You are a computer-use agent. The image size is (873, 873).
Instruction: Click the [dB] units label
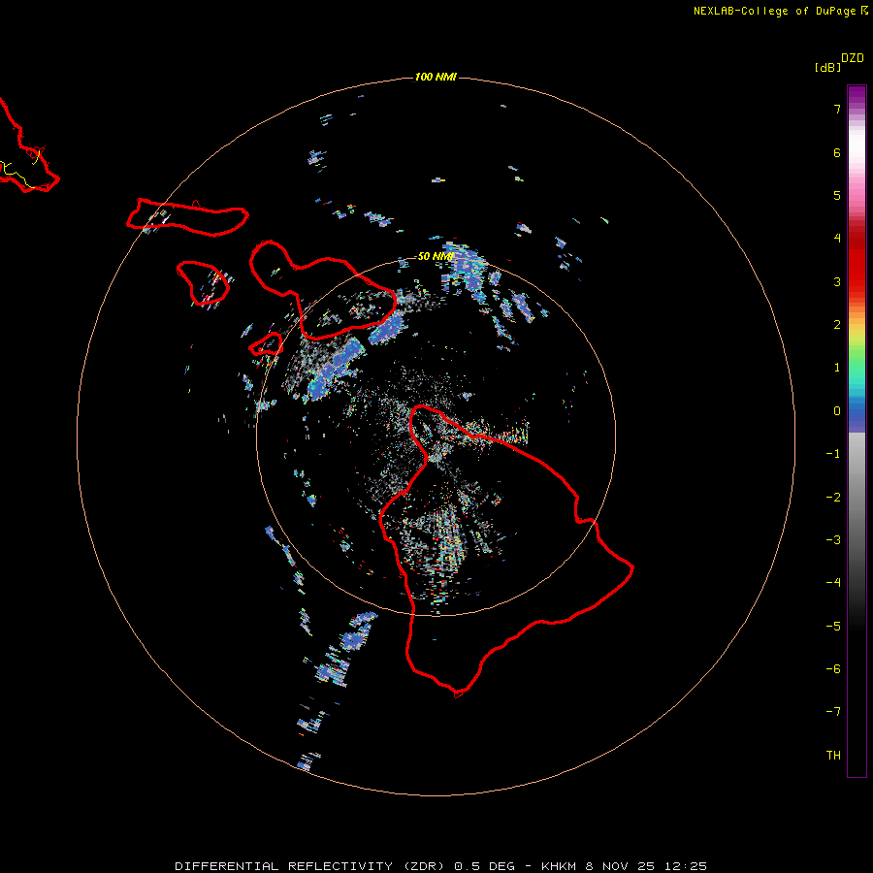[827, 67]
